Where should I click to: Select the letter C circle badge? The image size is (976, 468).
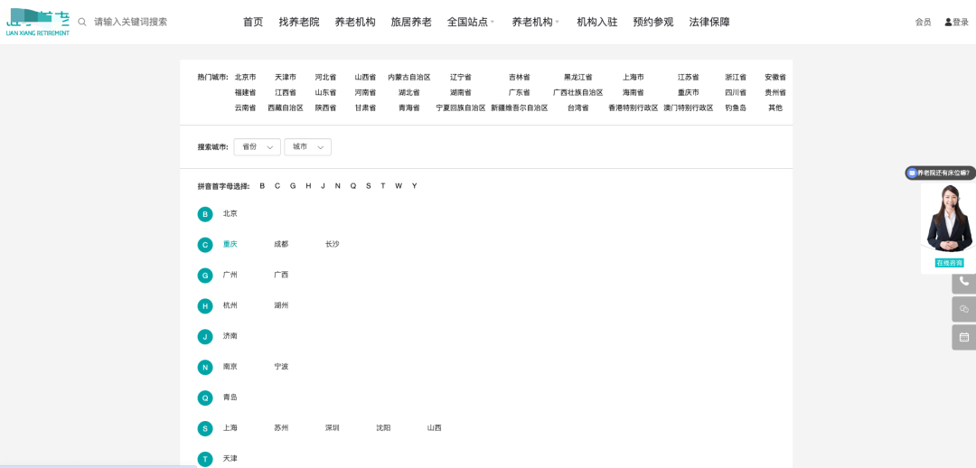pos(205,245)
